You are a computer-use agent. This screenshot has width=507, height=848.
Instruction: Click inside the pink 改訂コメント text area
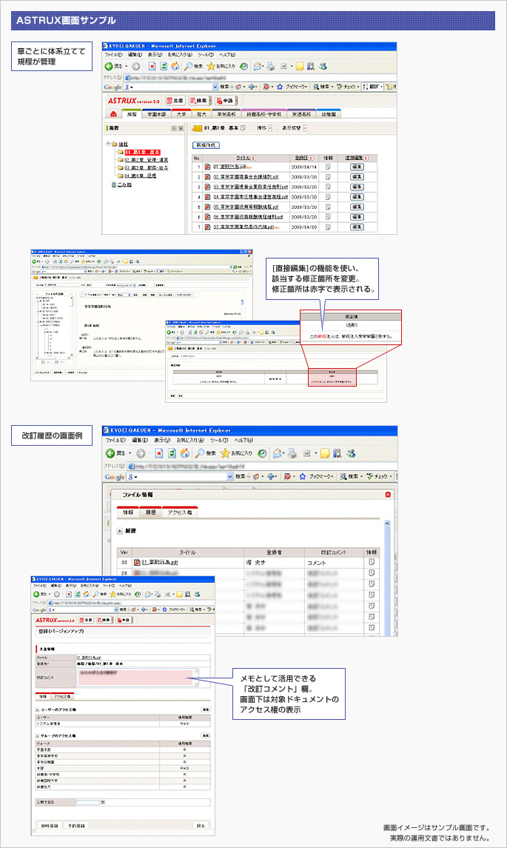pos(135,677)
